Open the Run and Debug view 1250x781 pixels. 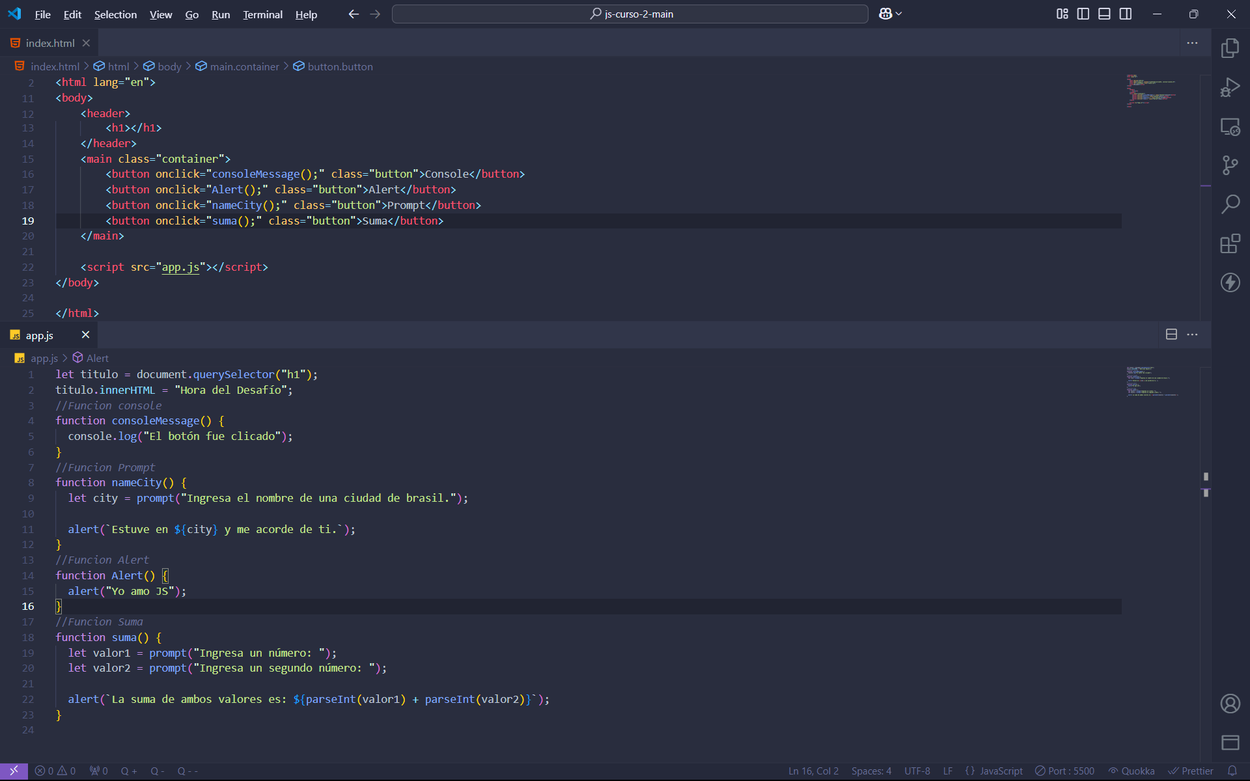(x=1230, y=87)
